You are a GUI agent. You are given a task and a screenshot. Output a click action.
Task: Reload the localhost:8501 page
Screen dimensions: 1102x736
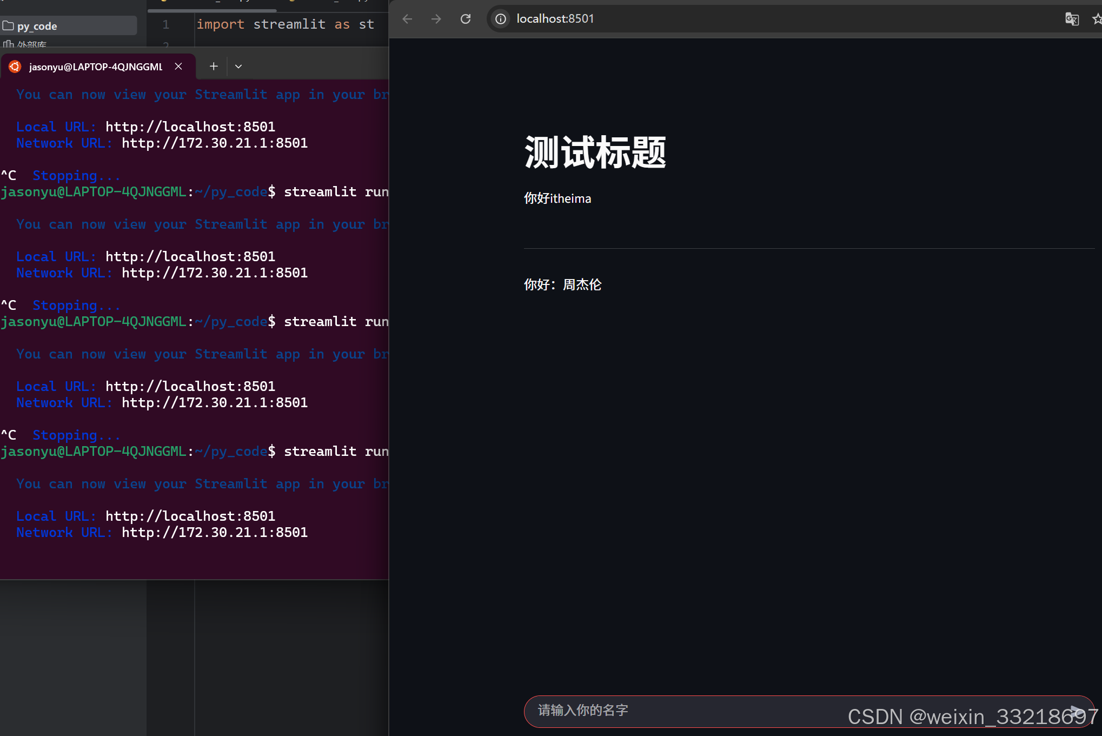click(x=465, y=19)
